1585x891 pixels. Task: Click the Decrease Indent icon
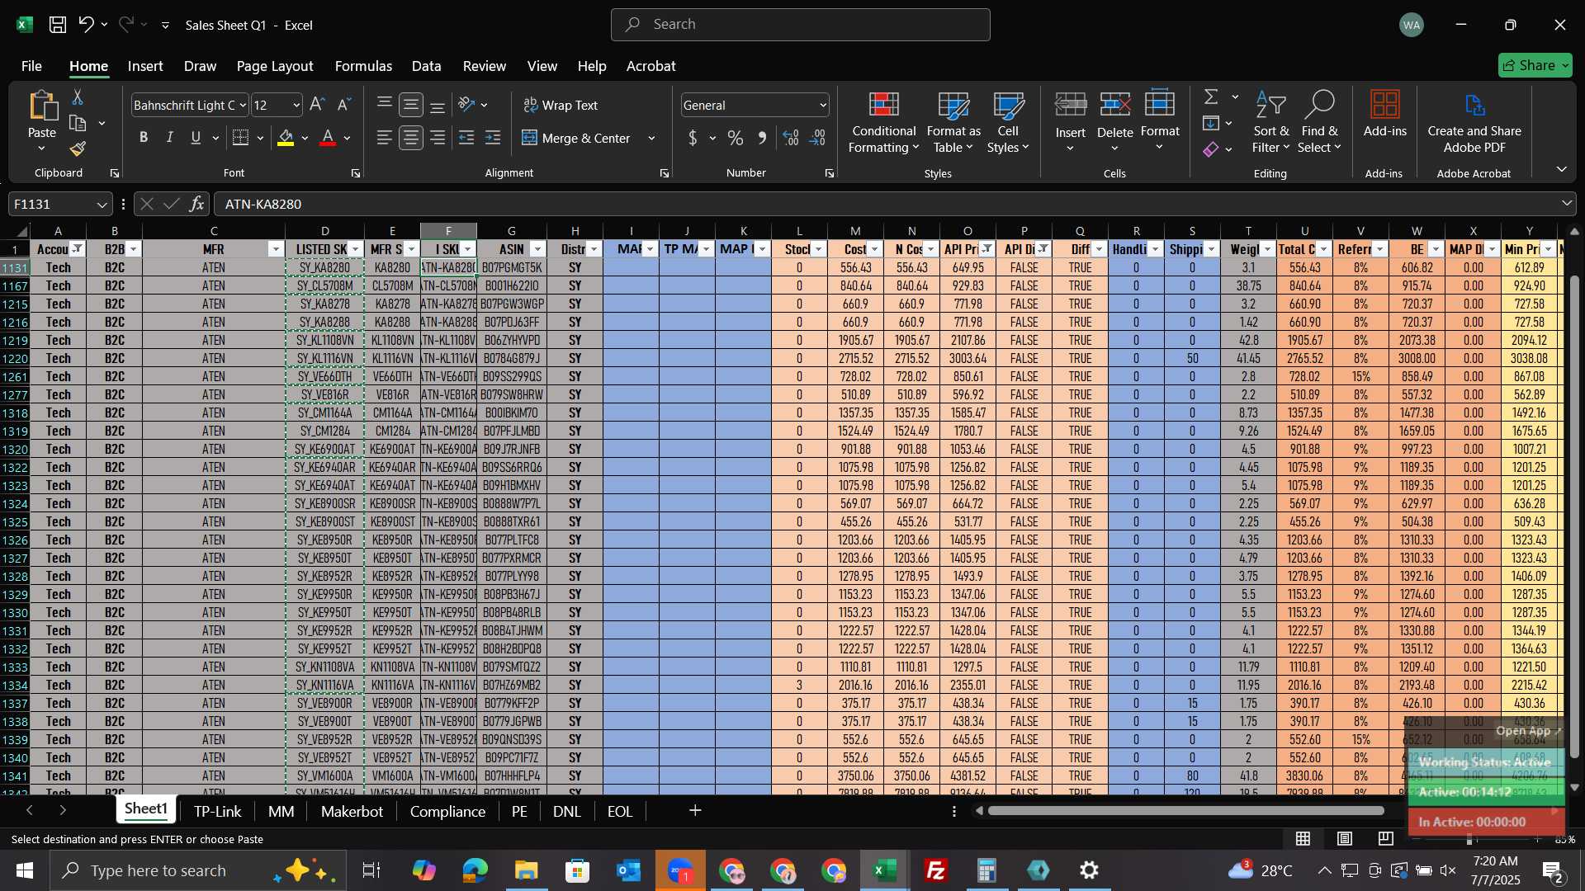[466, 138]
